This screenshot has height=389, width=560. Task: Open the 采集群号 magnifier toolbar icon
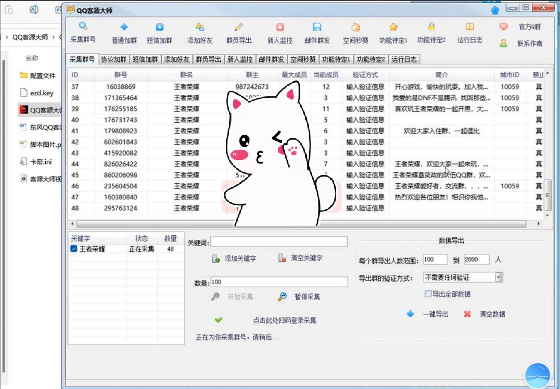pyautogui.click(x=83, y=26)
